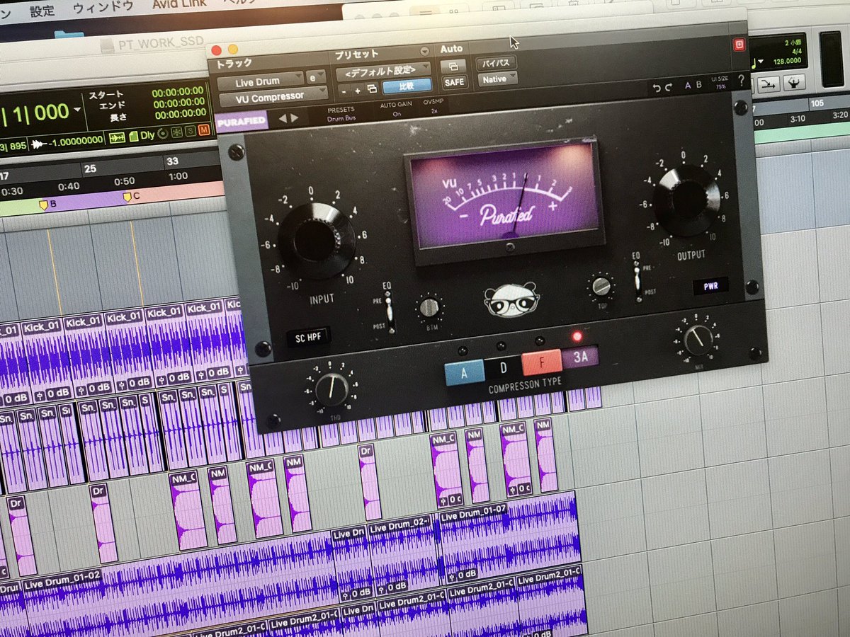
Task: Click the BTM EQ knob
Action: 429,306
